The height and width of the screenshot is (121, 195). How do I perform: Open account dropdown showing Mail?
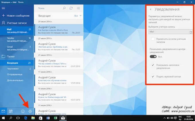coord(171,32)
